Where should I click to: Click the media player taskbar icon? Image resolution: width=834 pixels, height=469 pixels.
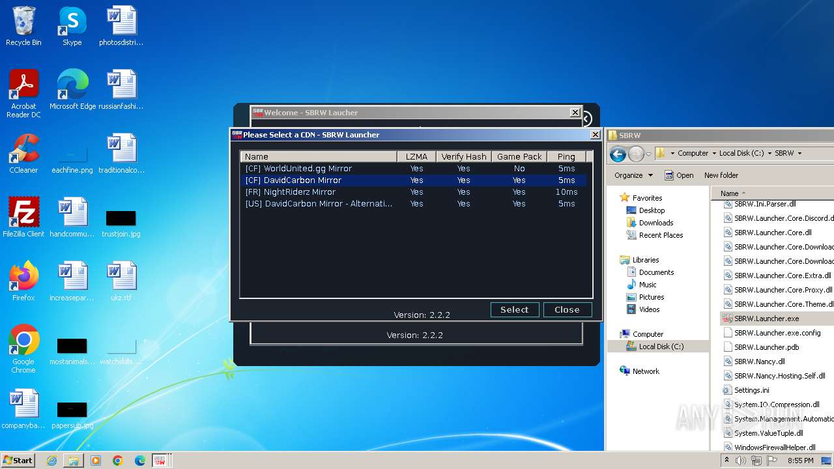tap(96, 461)
